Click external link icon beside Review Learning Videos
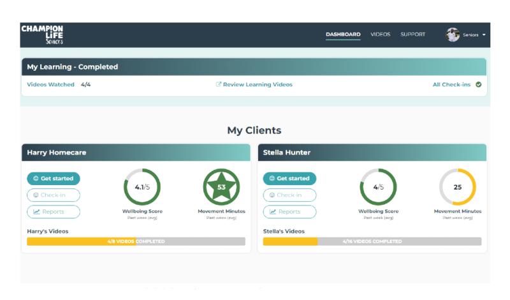 (x=219, y=84)
